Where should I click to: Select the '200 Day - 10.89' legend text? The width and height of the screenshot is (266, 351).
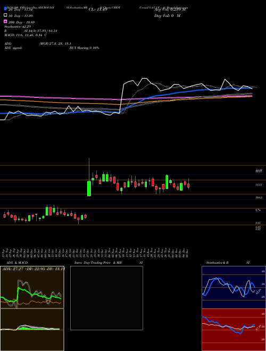click(x=22, y=22)
